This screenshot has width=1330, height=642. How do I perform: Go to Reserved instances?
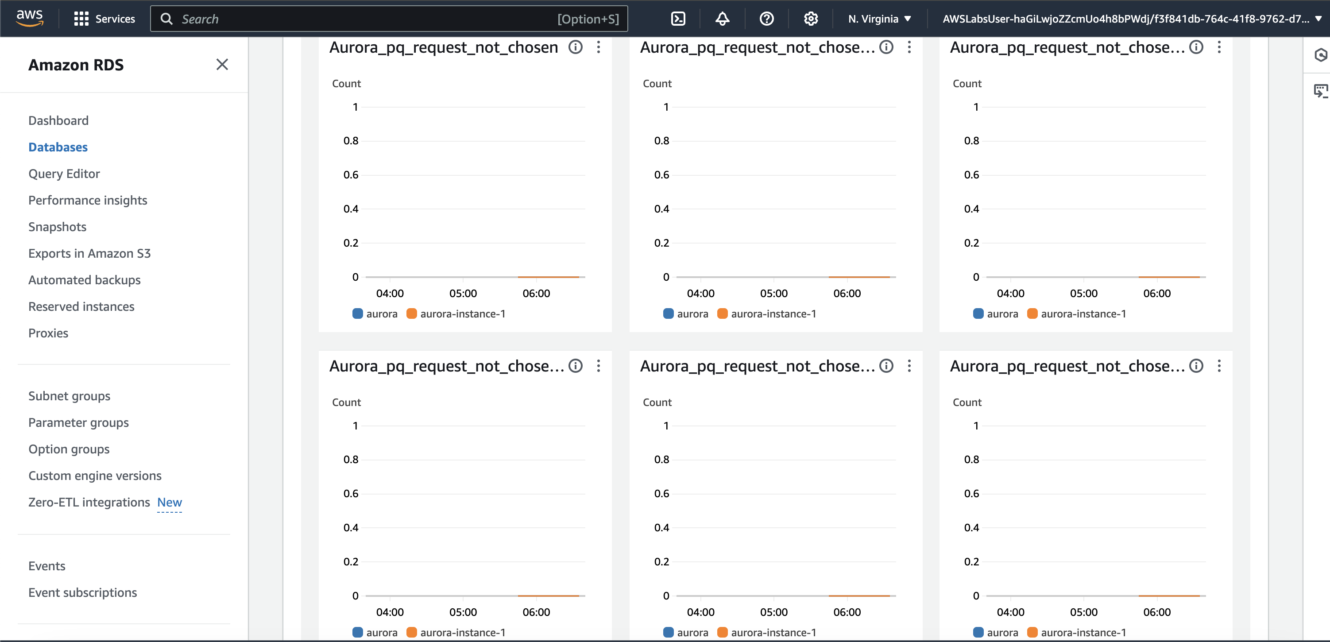[x=81, y=306]
